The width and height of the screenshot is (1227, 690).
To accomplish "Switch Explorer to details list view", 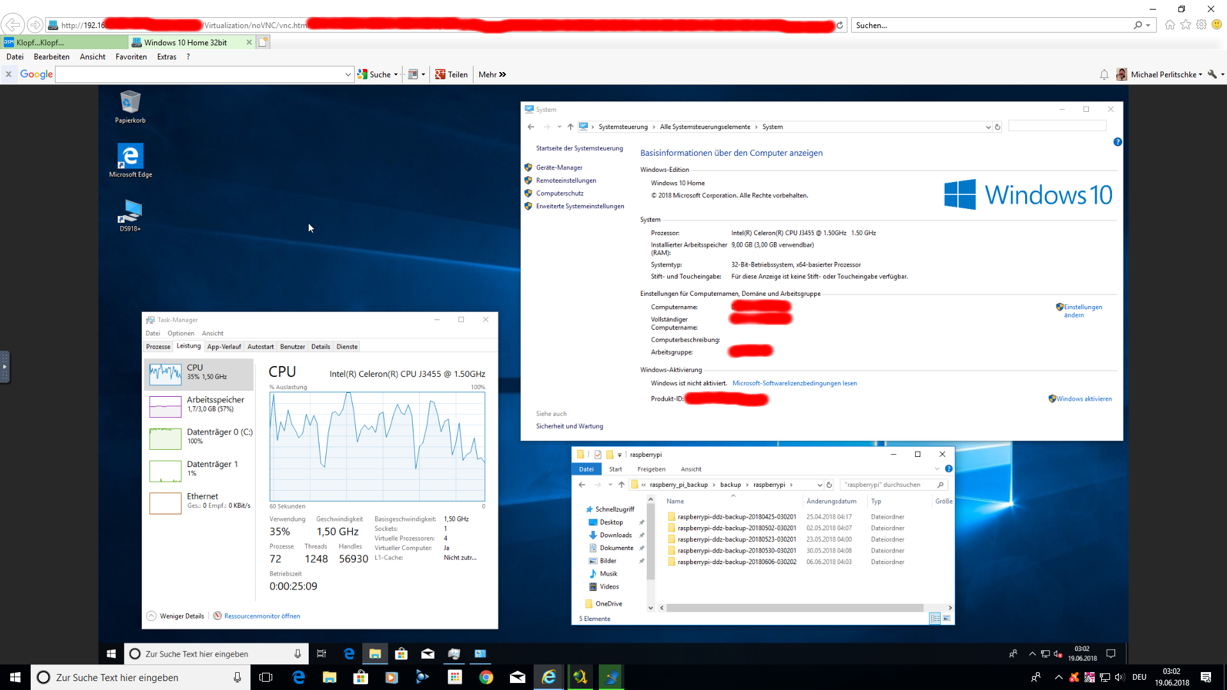I will tap(935, 618).
